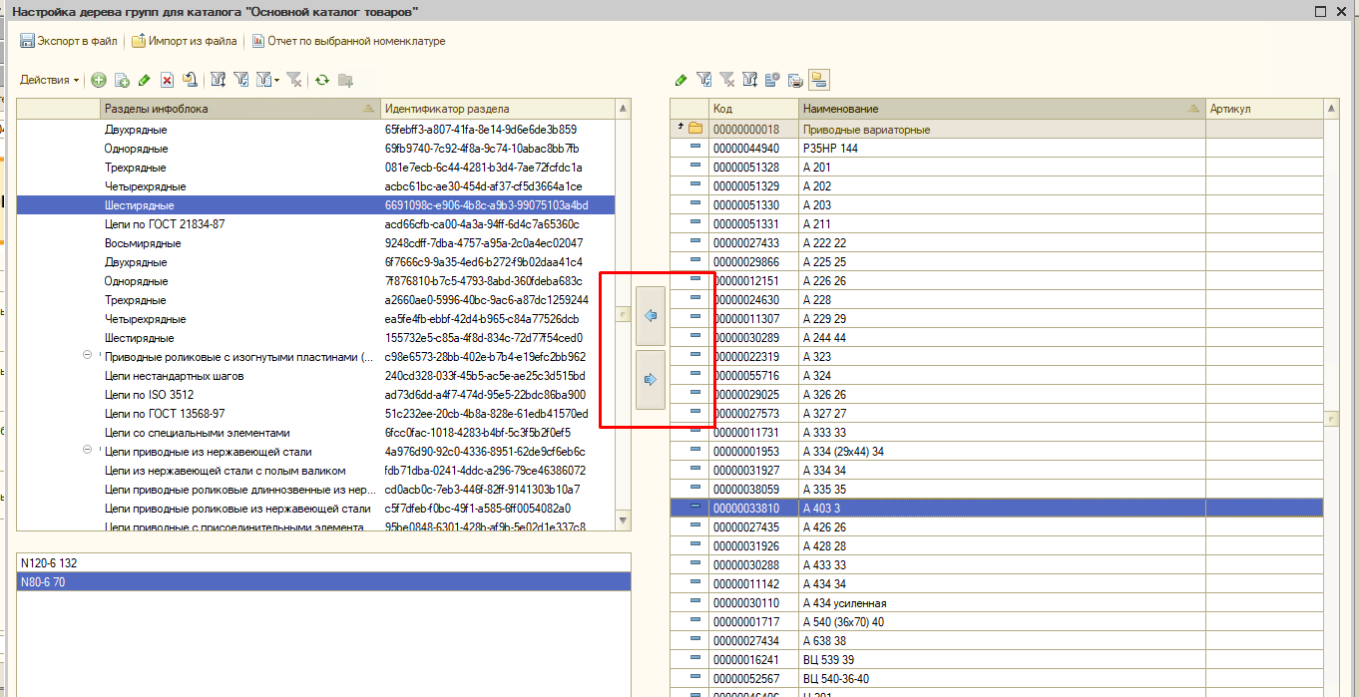Click right panel's disable filter icon

click(726, 80)
